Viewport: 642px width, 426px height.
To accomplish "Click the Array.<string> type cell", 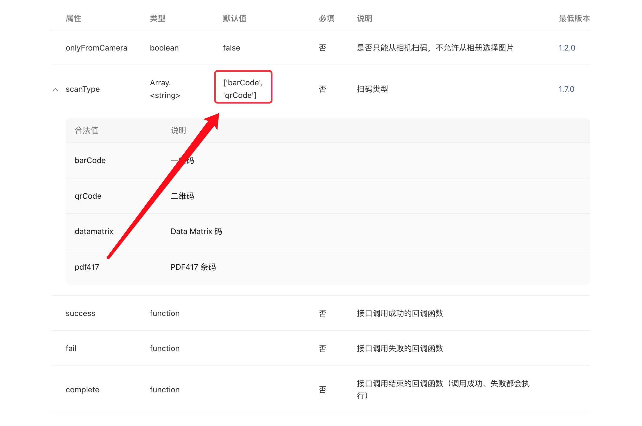I will 165,89.
